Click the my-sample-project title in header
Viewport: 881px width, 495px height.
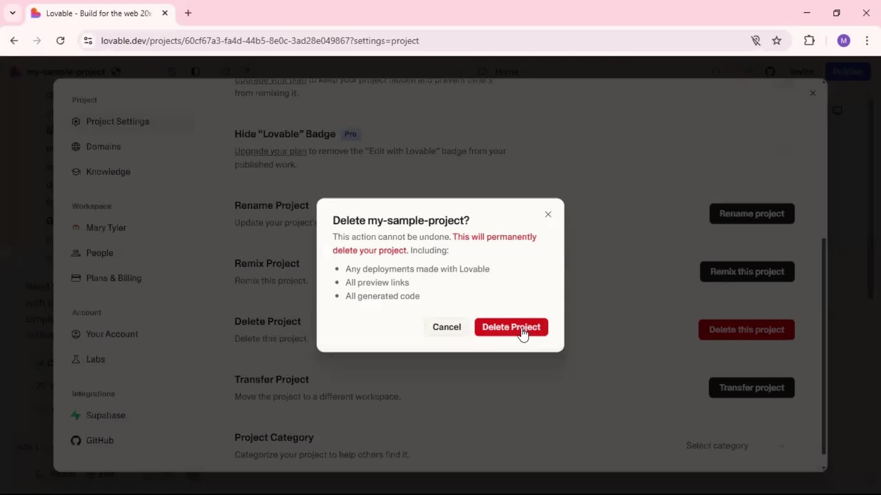pyautogui.click(x=66, y=71)
